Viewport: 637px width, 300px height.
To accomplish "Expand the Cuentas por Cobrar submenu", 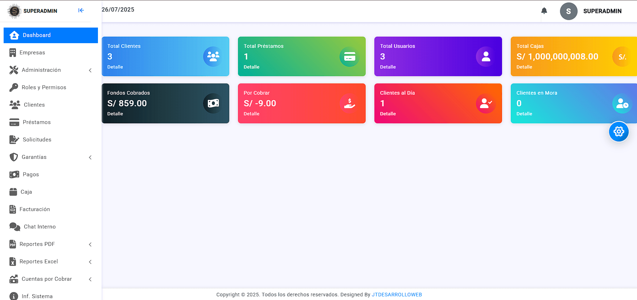I will click(50, 279).
